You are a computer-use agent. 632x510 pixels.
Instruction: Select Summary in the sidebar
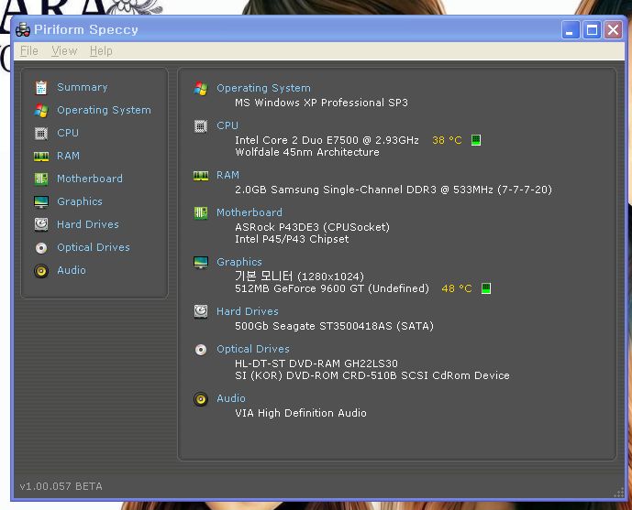[83, 87]
